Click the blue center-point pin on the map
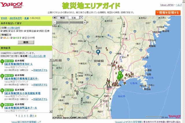This screenshot has height=123, width=185. [x=98, y=52]
